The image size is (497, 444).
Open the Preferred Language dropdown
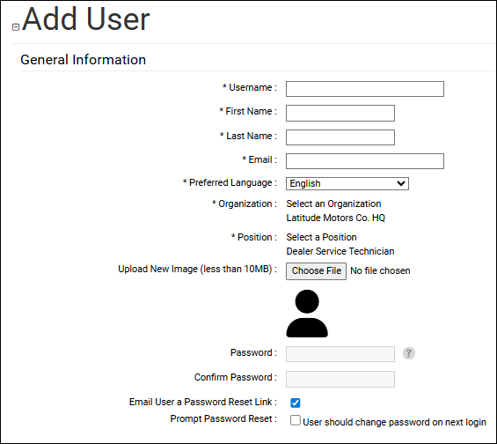click(347, 183)
